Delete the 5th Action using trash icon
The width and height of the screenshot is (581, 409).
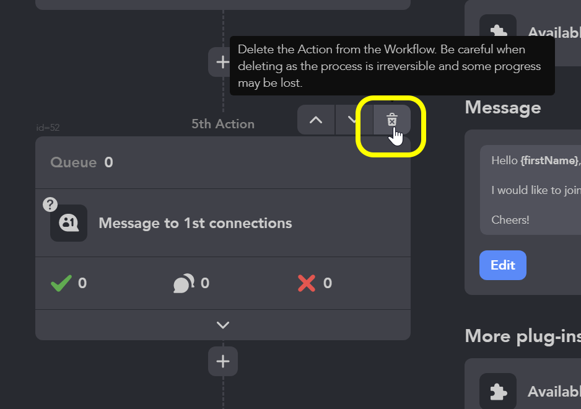point(391,120)
